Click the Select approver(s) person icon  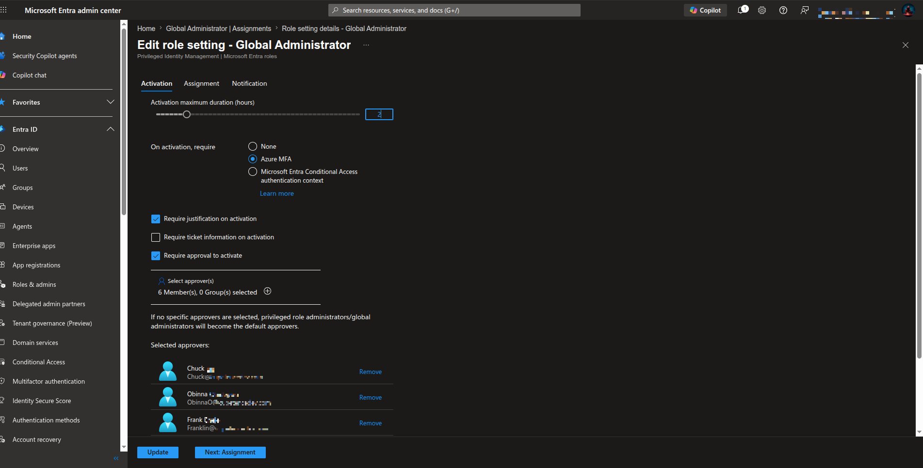click(x=162, y=281)
